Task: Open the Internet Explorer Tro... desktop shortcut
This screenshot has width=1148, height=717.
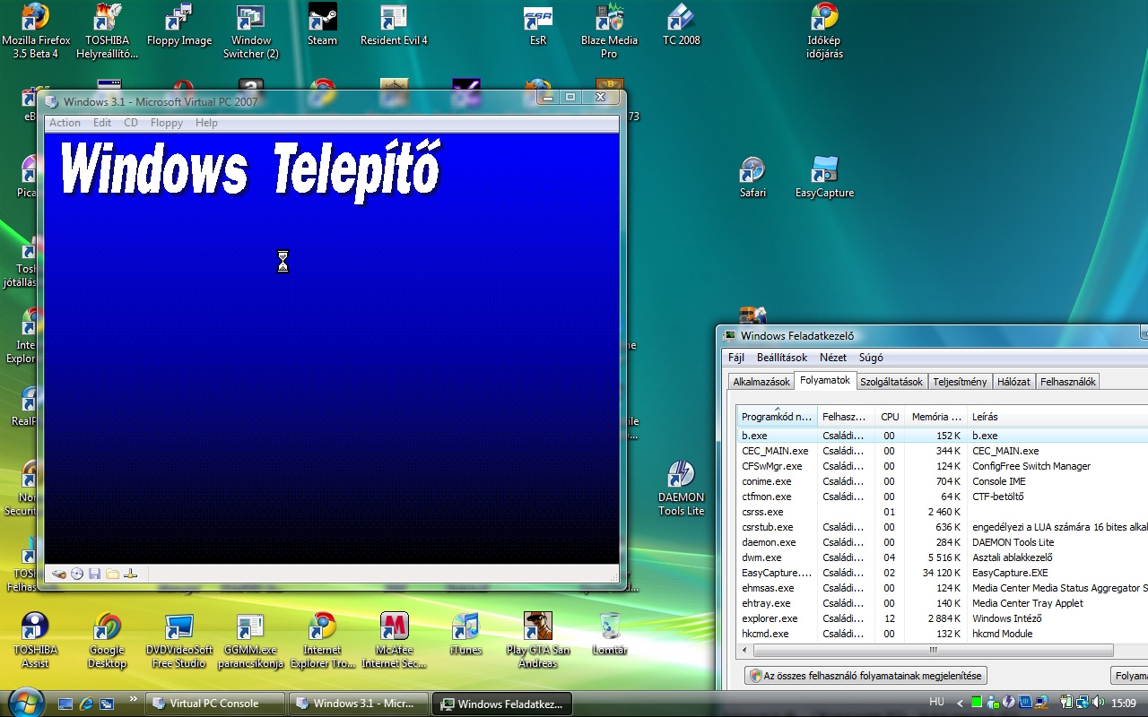Action: pyautogui.click(x=322, y=640)
